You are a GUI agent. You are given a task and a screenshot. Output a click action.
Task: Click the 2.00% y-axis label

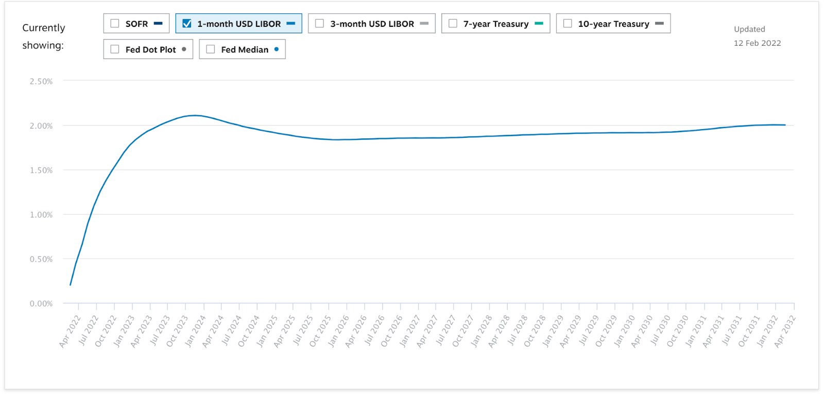coord(41,126)
